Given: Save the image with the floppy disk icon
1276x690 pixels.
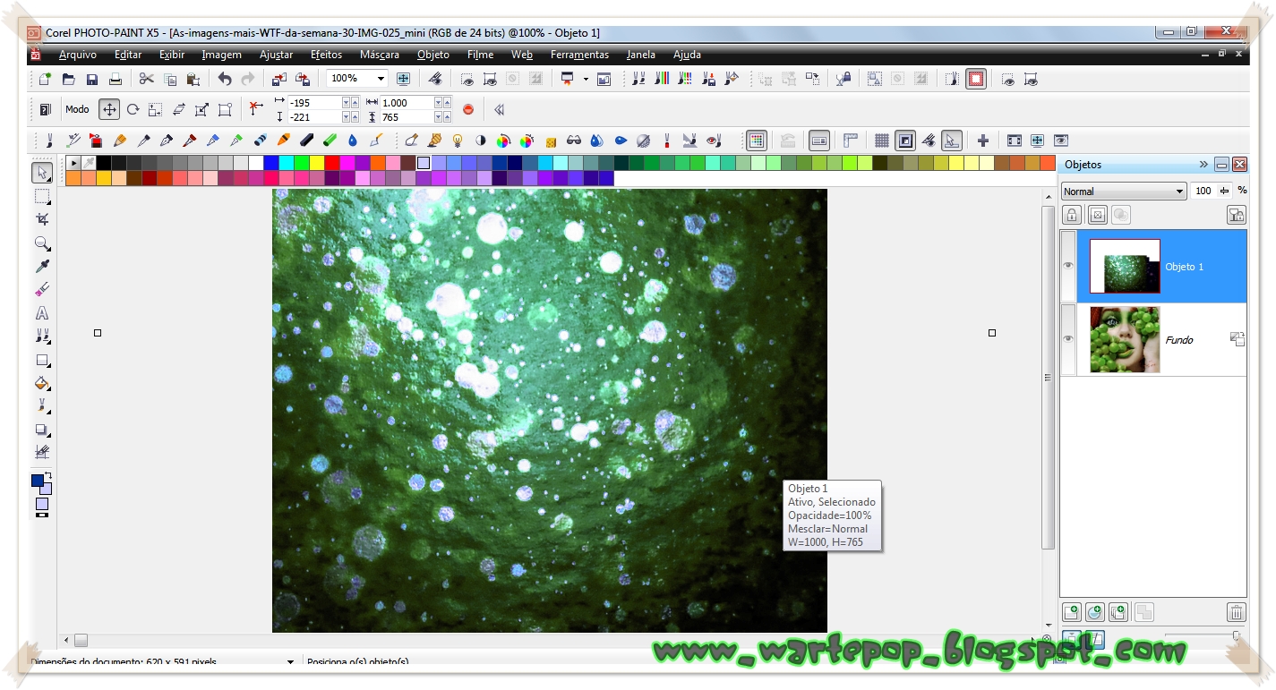Looking at the screenshot, I should (x=91, y=79).
